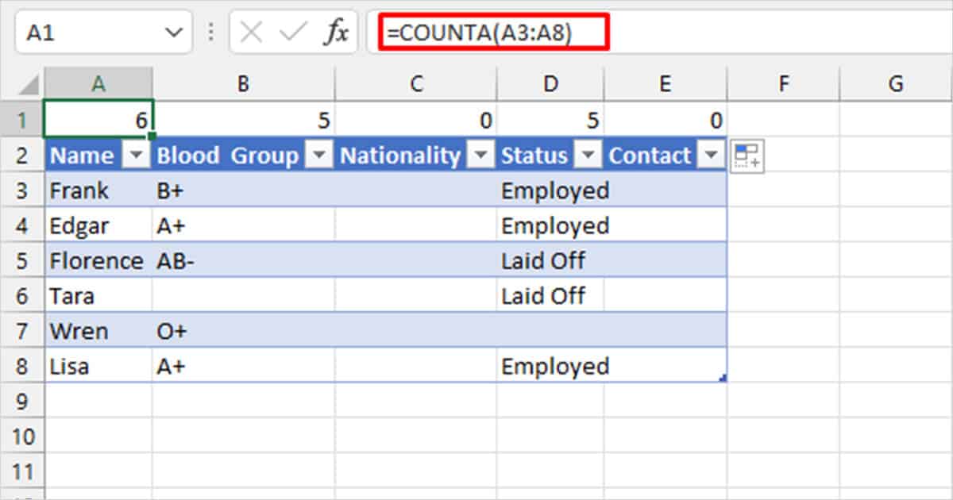Click Frank's Employed status cell
The image size is (953, 500).
pos(550,190)
